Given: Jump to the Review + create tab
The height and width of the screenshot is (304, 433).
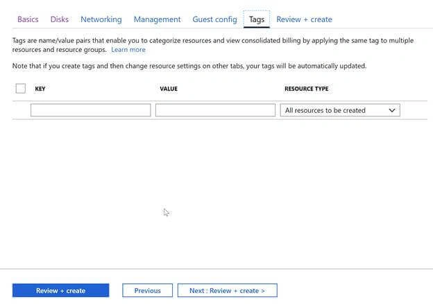Looking at the screenshot, I should 304,19.
